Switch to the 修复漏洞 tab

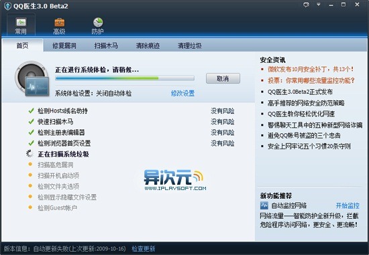(64, 46)
